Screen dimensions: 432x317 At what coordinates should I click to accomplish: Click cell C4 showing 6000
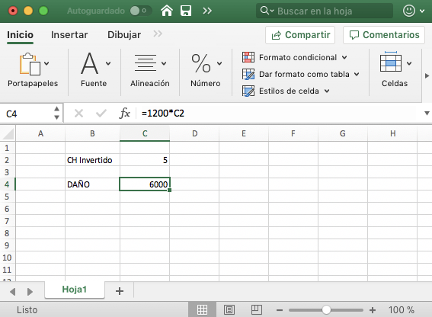(x=145, y=184)
